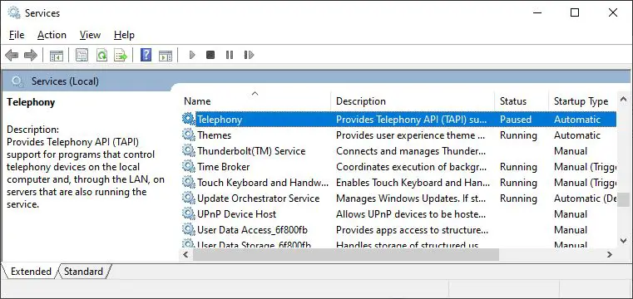Click the Back arrow toolbar icon
This screenshot has width=633, height=299.
(x=12, y=55)
